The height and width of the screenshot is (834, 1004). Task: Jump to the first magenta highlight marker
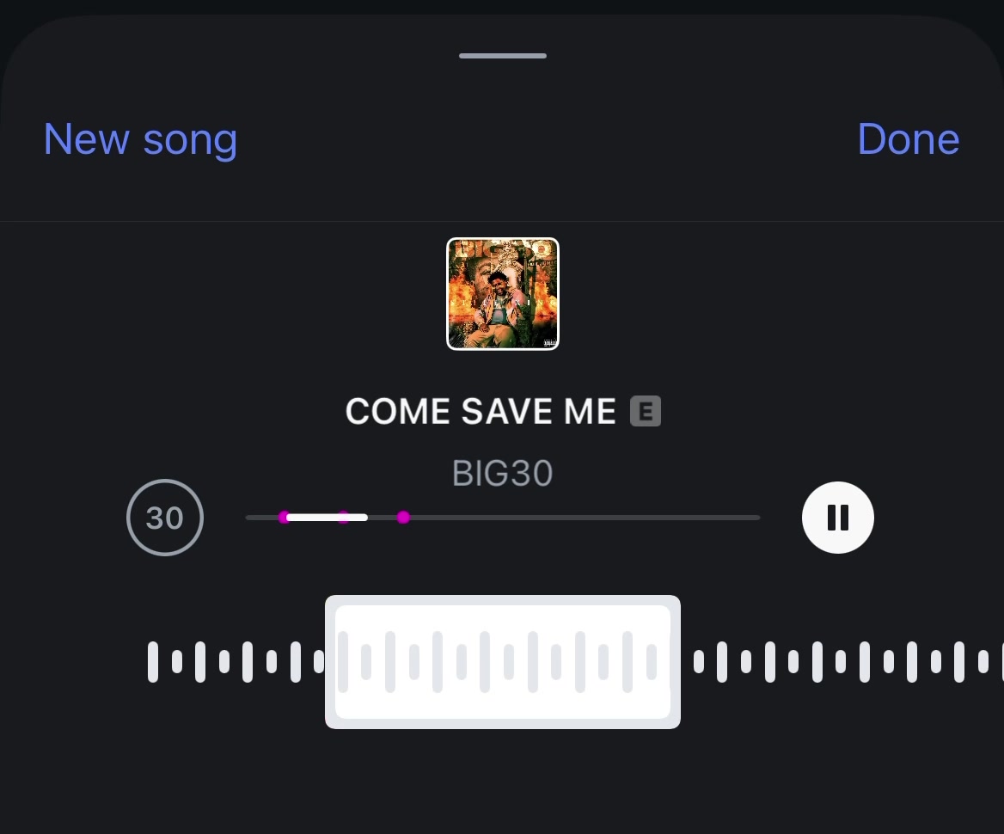click(284, 517)
